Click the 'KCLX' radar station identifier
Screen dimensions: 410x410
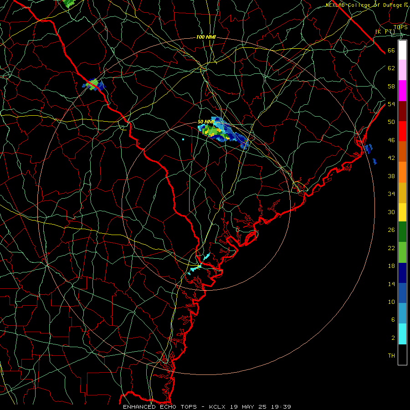(x=218, y=407)
